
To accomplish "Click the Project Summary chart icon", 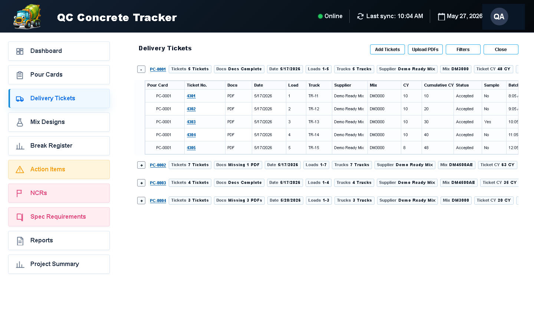I will (20, 265).
